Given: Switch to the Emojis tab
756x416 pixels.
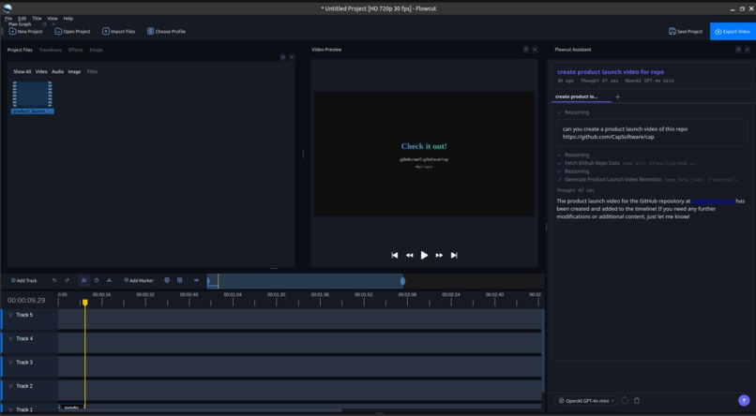Looking at the screenshot, I should [x=96, y=50].
